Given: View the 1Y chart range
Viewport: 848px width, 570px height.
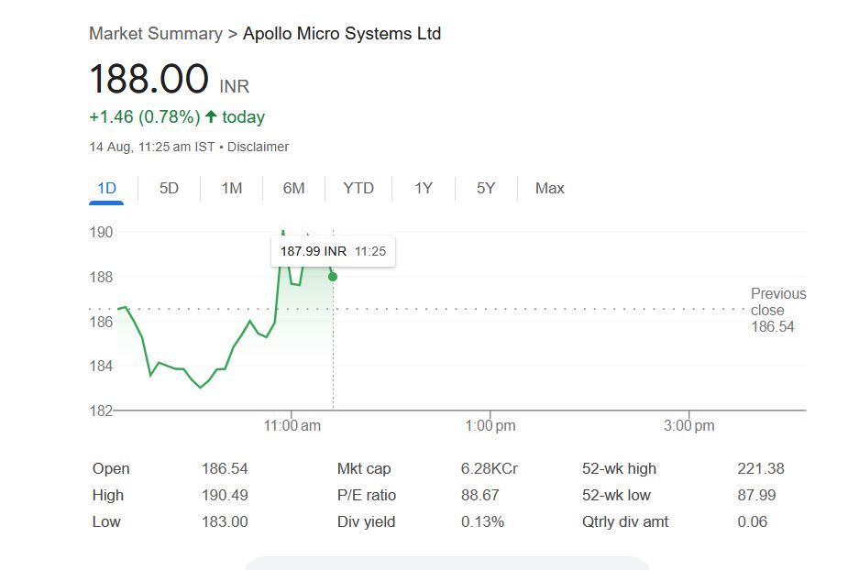Looking at the screenshot, I should click(x=423, y=188).
